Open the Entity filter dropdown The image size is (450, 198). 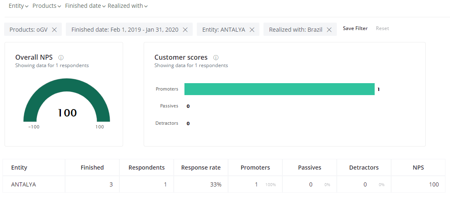19,6
